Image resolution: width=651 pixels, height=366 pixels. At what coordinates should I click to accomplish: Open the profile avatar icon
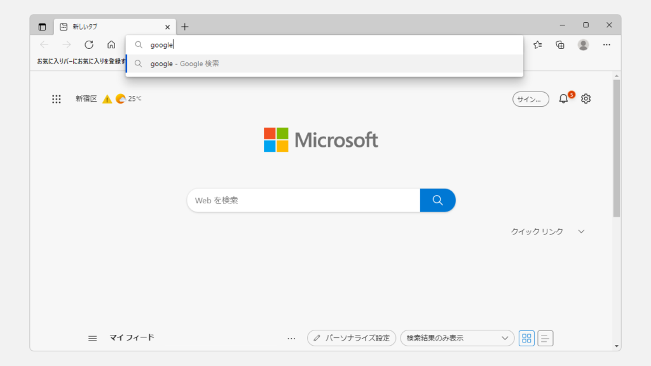click(x=583, y=44)
